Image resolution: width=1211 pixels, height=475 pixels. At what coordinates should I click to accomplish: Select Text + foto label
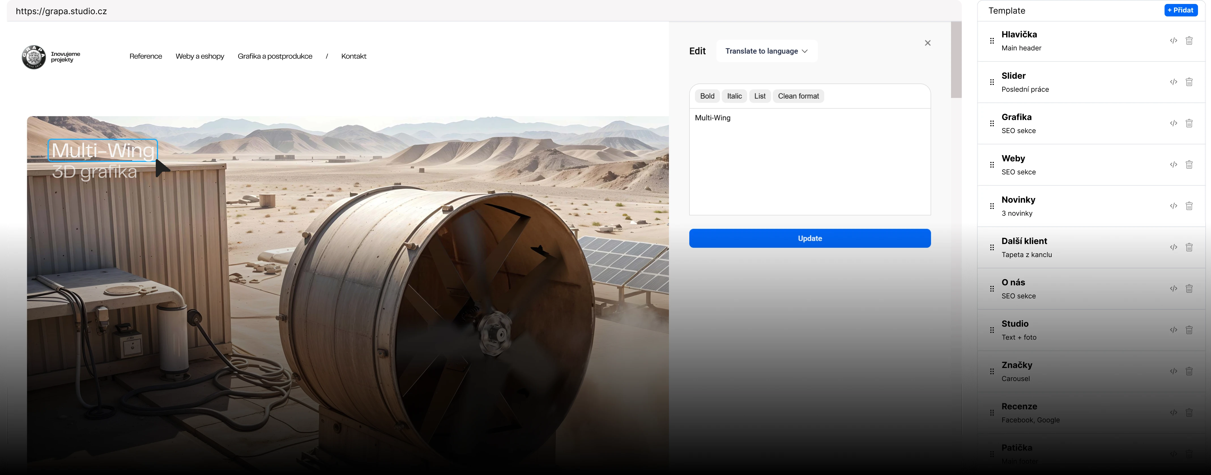1019,337
